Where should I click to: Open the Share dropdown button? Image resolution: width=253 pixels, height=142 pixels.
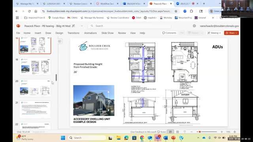pos(231,33)
